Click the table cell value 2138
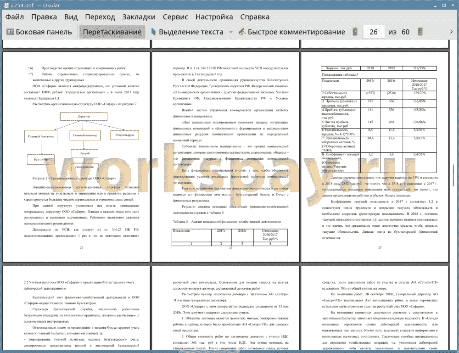Screen dimensions: 459x353 click(370, 68)
